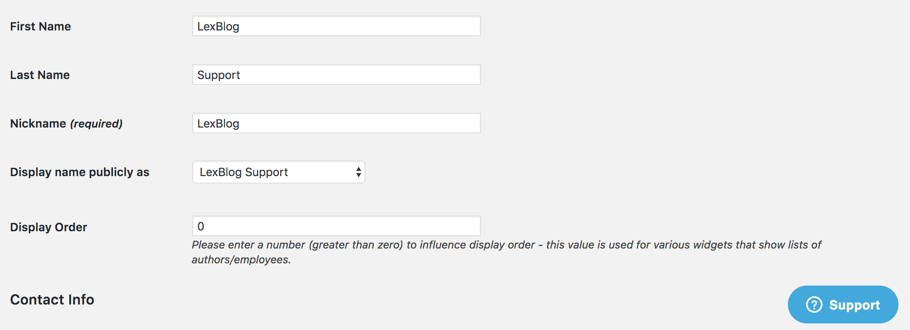Open the blue Support help button
The height and width of the screenshot is (330, 910).
[x=843, y=304]
